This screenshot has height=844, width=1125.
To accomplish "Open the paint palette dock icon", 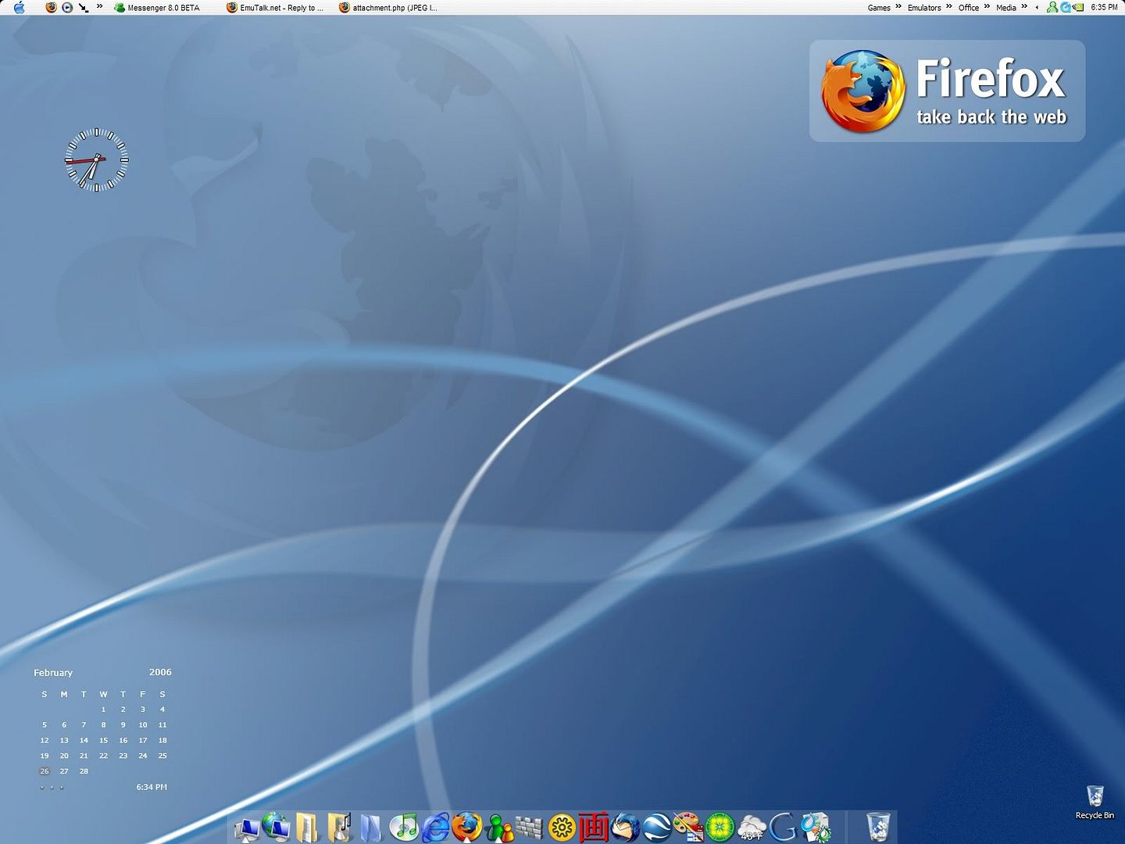I will [x=688, y=827].
